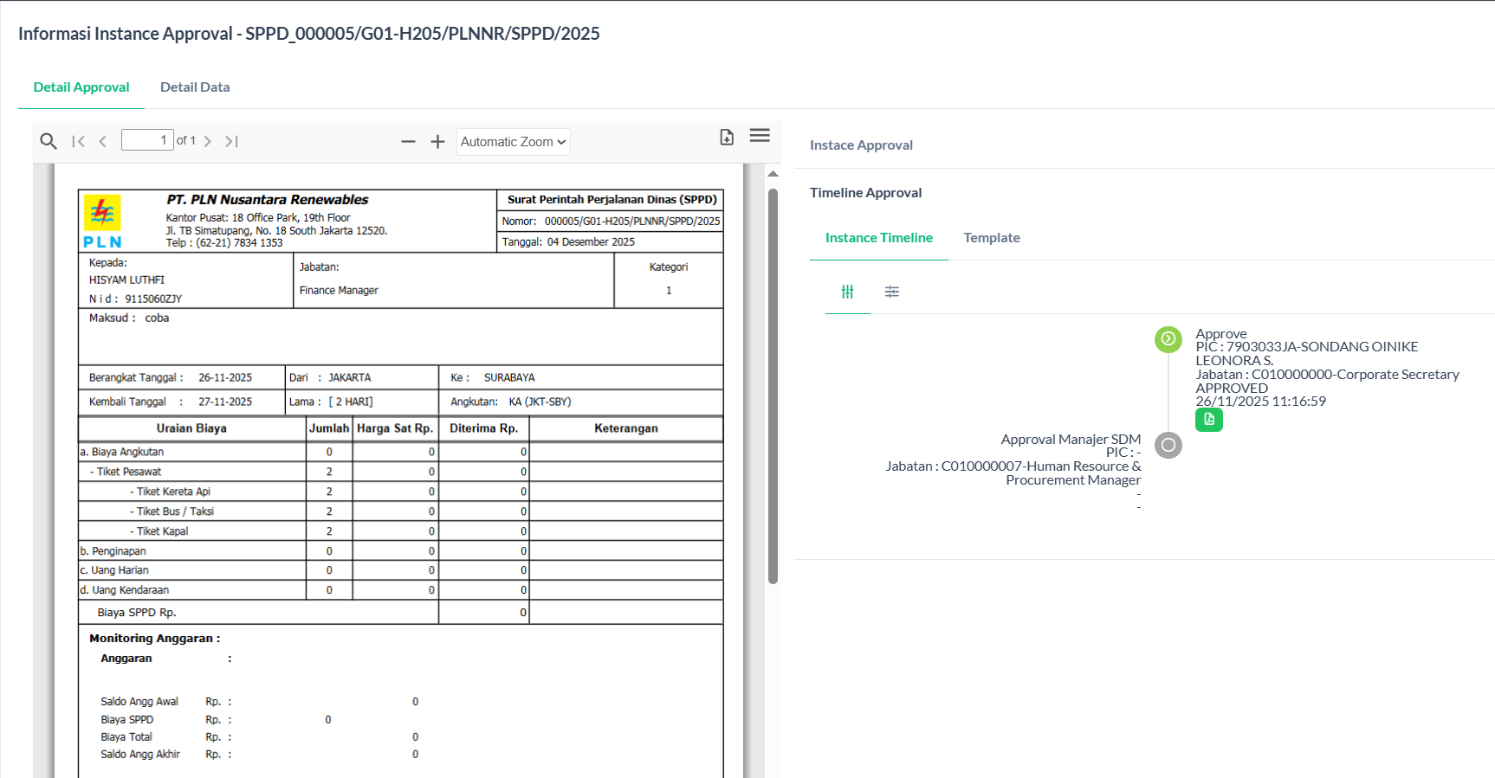The width and height of the screenshot is (1495, 778).
Task: Select the Template tab
Action: click(991, 238)
